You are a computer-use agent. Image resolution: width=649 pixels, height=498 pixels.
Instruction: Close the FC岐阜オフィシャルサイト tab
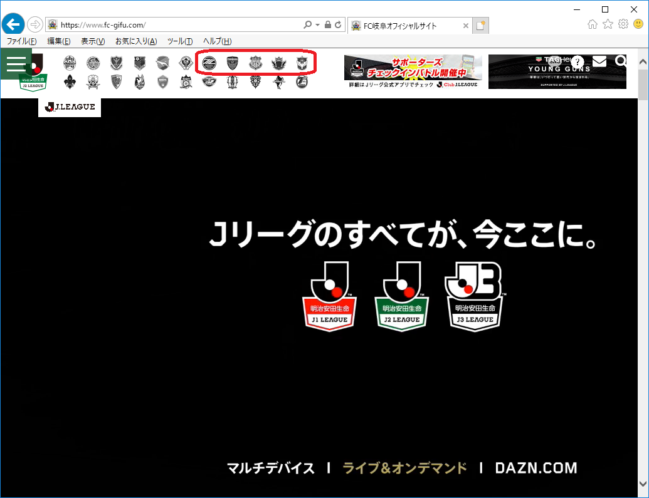coord(465,26)
